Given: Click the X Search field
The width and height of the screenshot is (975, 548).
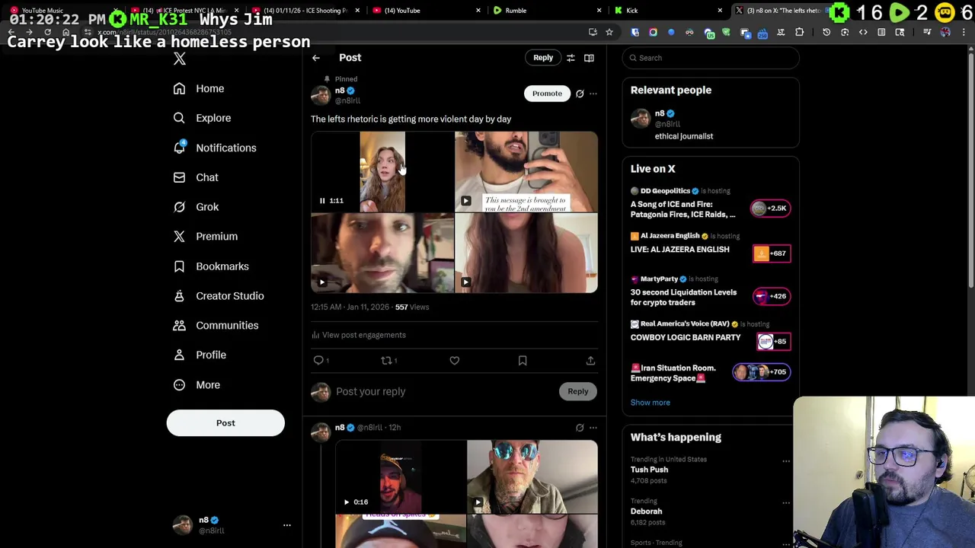Looking at the screenshot, I should click(711, 58).
